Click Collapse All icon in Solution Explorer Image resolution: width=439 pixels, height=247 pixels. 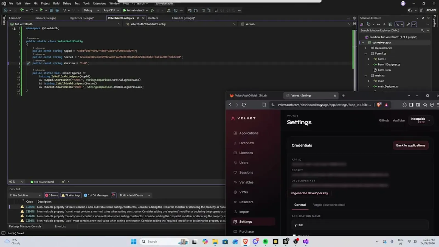click(384, 24)
